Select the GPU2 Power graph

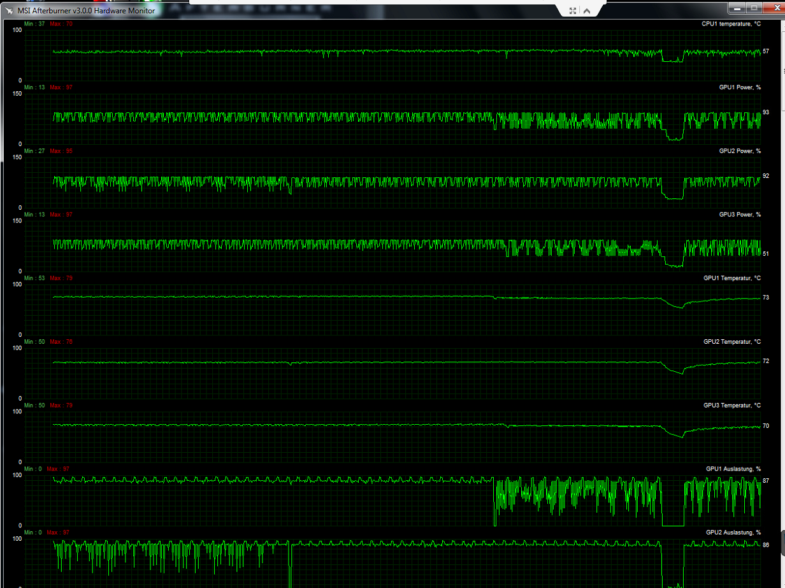[393, 182]
